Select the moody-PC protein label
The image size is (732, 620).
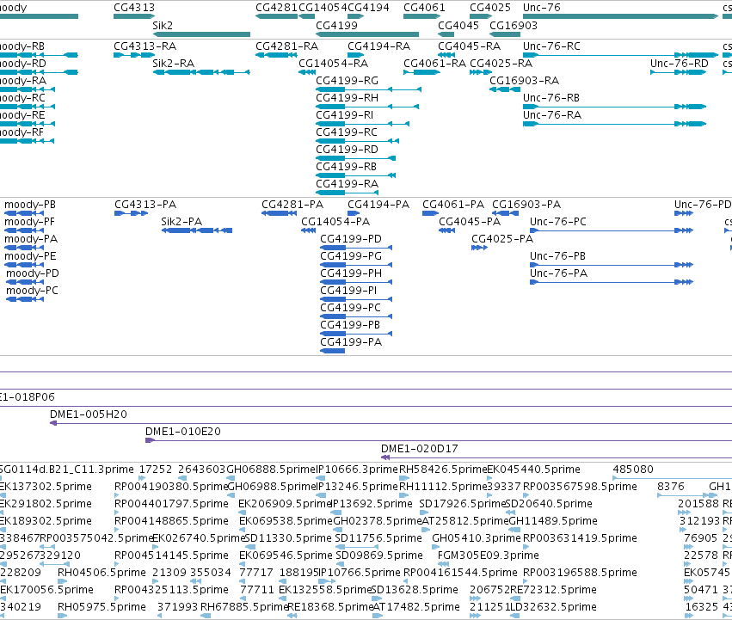32,291
